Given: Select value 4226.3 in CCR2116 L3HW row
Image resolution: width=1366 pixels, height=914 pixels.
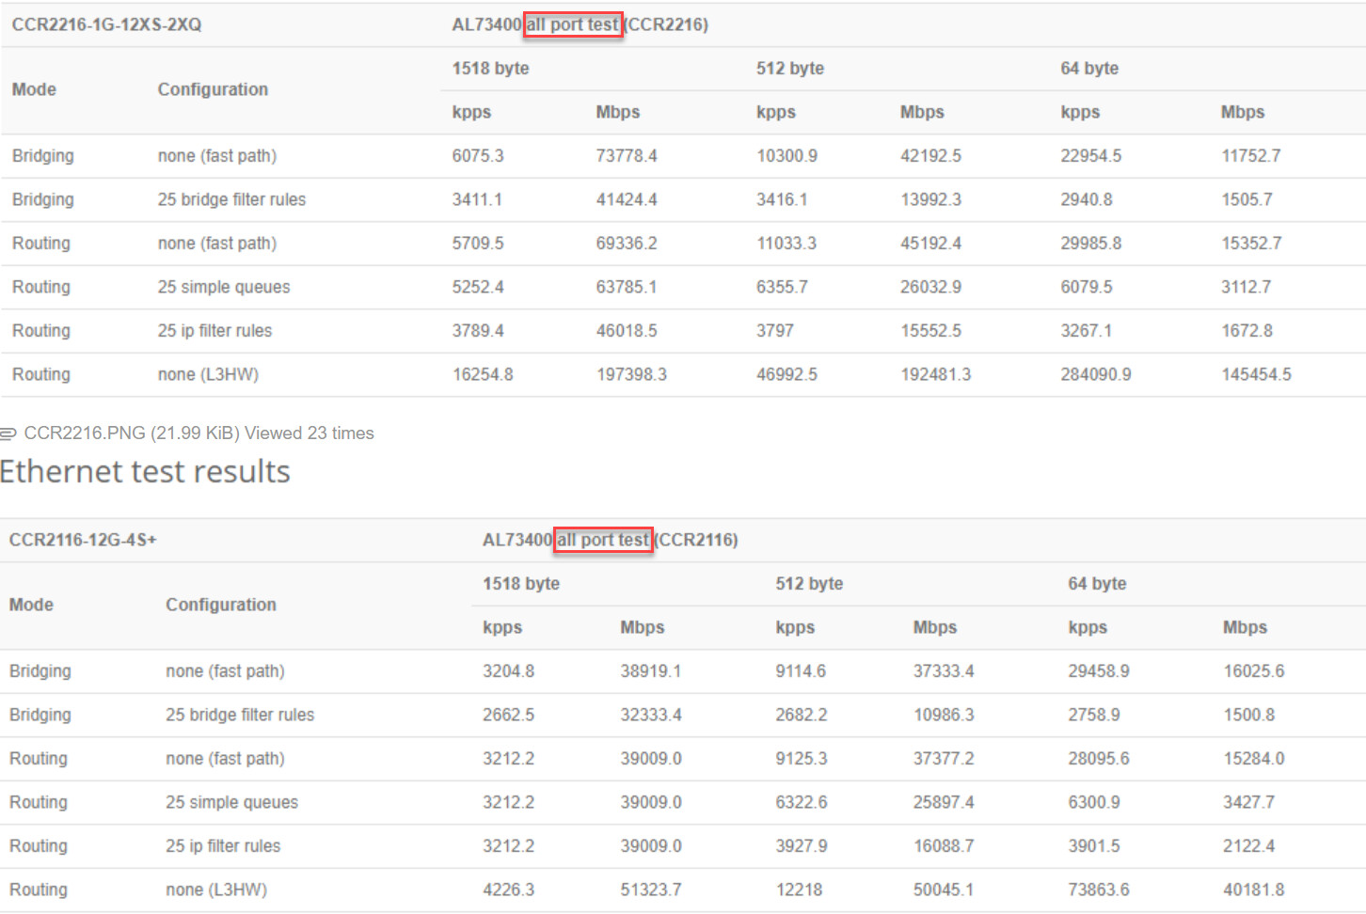Looking at the screenshot, I should [508, 890].
